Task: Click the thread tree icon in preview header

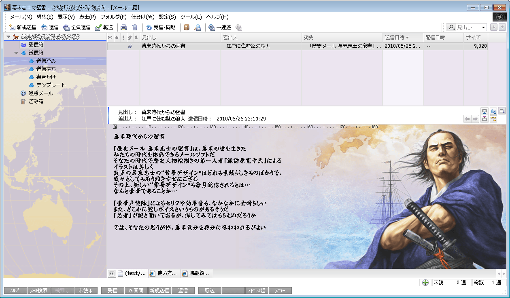Action: pyautogui.click(x=493, y=119)
